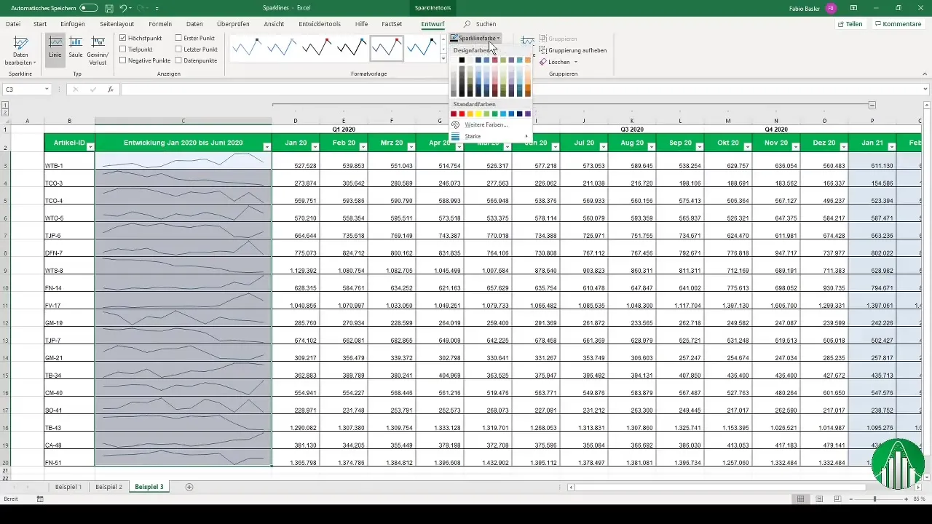Click the insert function fx icon

pos(111,90)
